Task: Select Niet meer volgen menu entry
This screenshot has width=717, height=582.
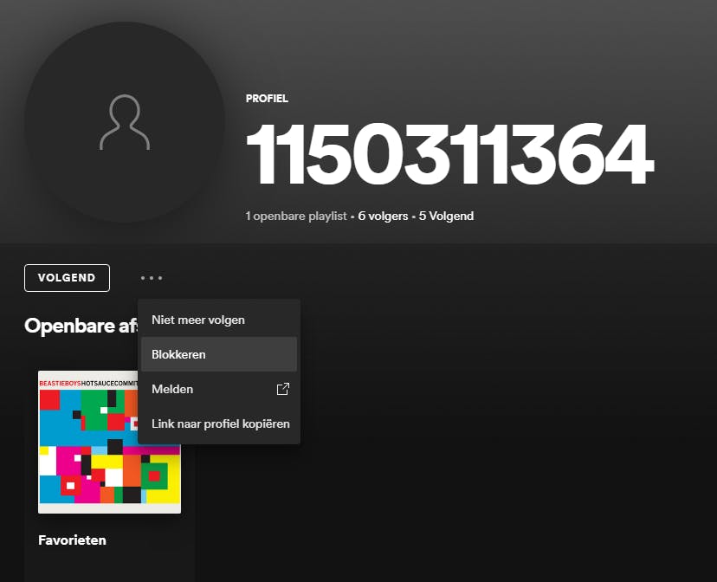Action: tap(219, 320)
